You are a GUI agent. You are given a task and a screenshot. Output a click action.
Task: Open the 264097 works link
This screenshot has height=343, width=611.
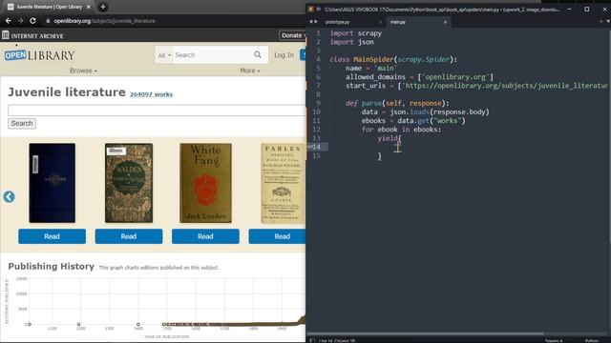pyautogui.click(x=151, y=94)
